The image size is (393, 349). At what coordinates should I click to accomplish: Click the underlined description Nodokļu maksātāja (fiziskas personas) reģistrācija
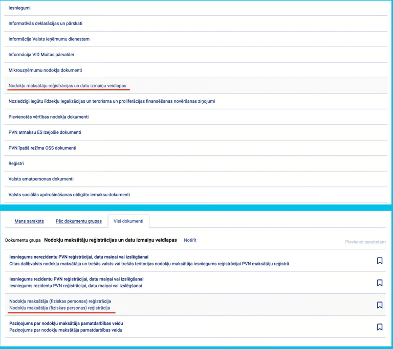[x=60, y=308]
